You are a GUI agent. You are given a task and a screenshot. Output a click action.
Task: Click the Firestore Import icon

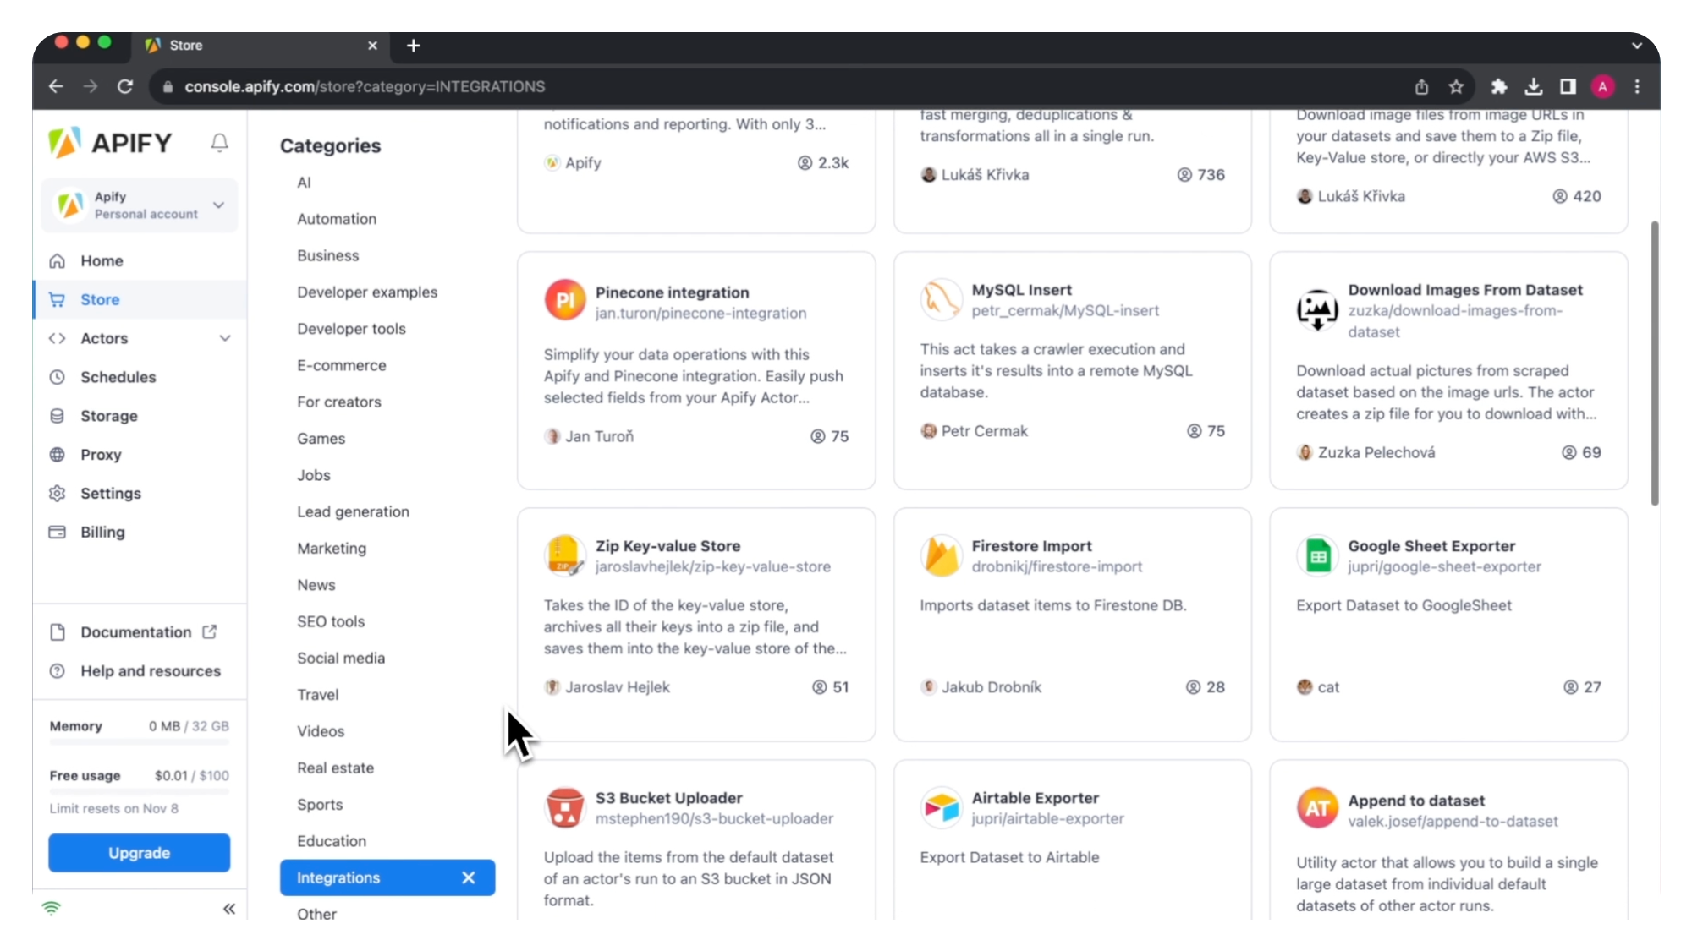940,554
